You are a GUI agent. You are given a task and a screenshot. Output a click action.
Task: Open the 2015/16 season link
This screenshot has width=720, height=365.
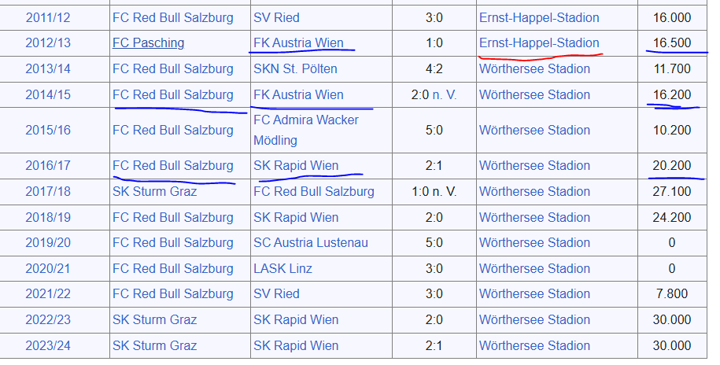[x=47, y=130]
